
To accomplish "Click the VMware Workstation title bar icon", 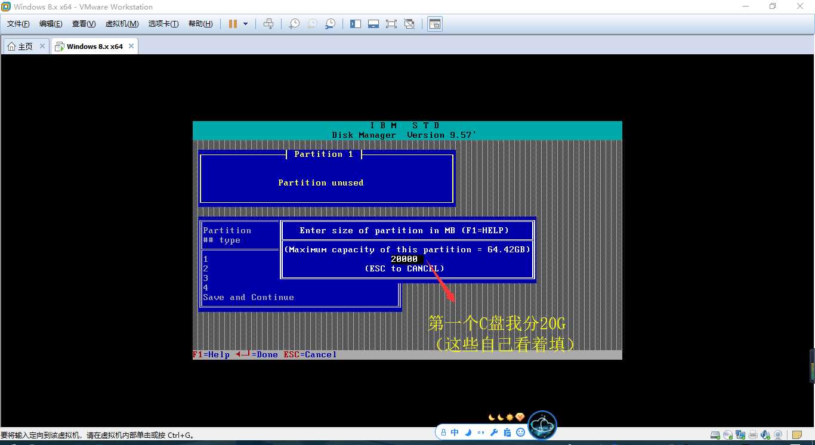I will click(6, 7).
